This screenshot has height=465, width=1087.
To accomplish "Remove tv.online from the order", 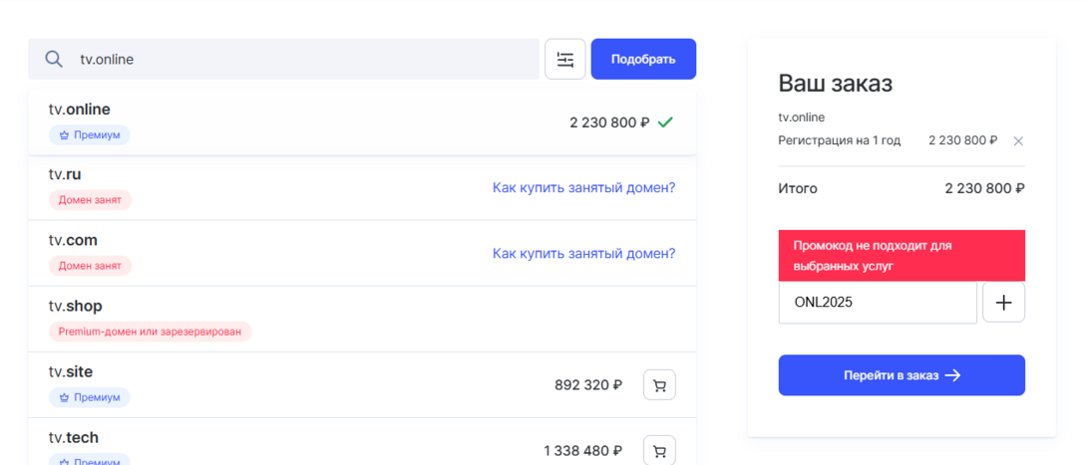I will [1018, 141].
